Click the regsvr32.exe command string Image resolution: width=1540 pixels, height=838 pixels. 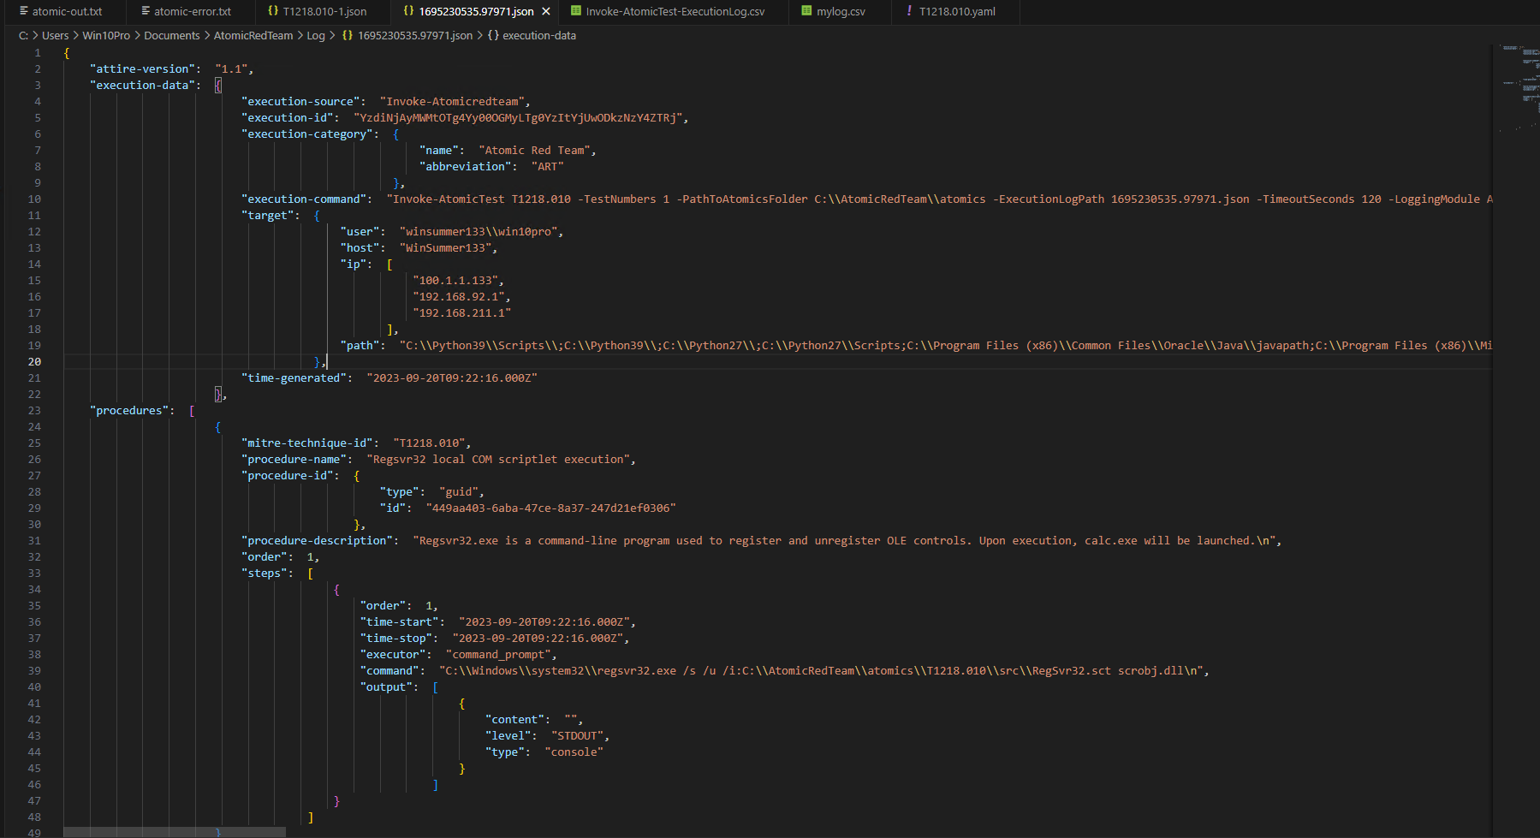pyautogui.click(x=822, y=670)
